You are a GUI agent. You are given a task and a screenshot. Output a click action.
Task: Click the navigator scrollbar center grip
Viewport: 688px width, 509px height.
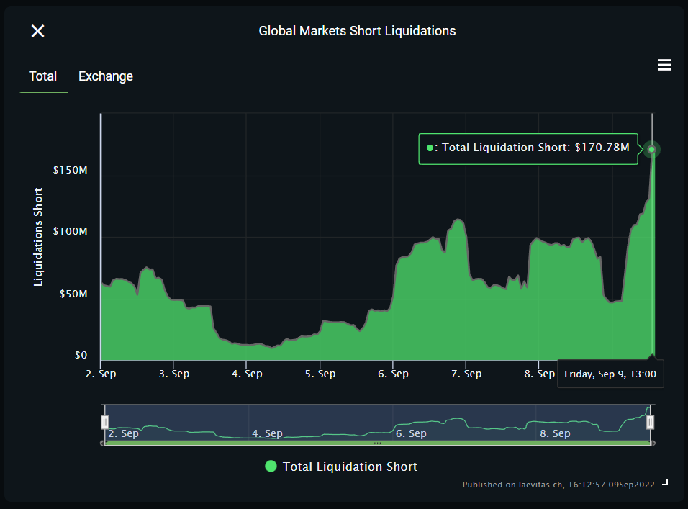(377, 443)
